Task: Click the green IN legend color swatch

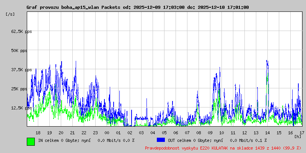Action: click(31, 142)
